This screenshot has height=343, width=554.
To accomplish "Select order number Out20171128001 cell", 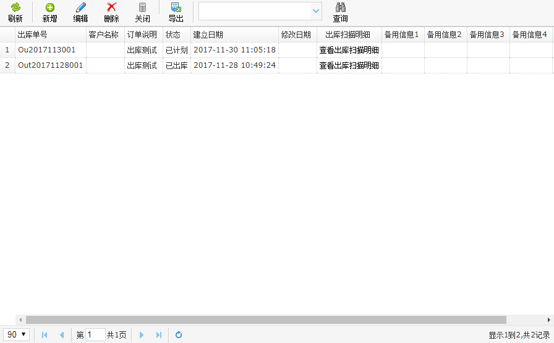I will click(51, 65).
